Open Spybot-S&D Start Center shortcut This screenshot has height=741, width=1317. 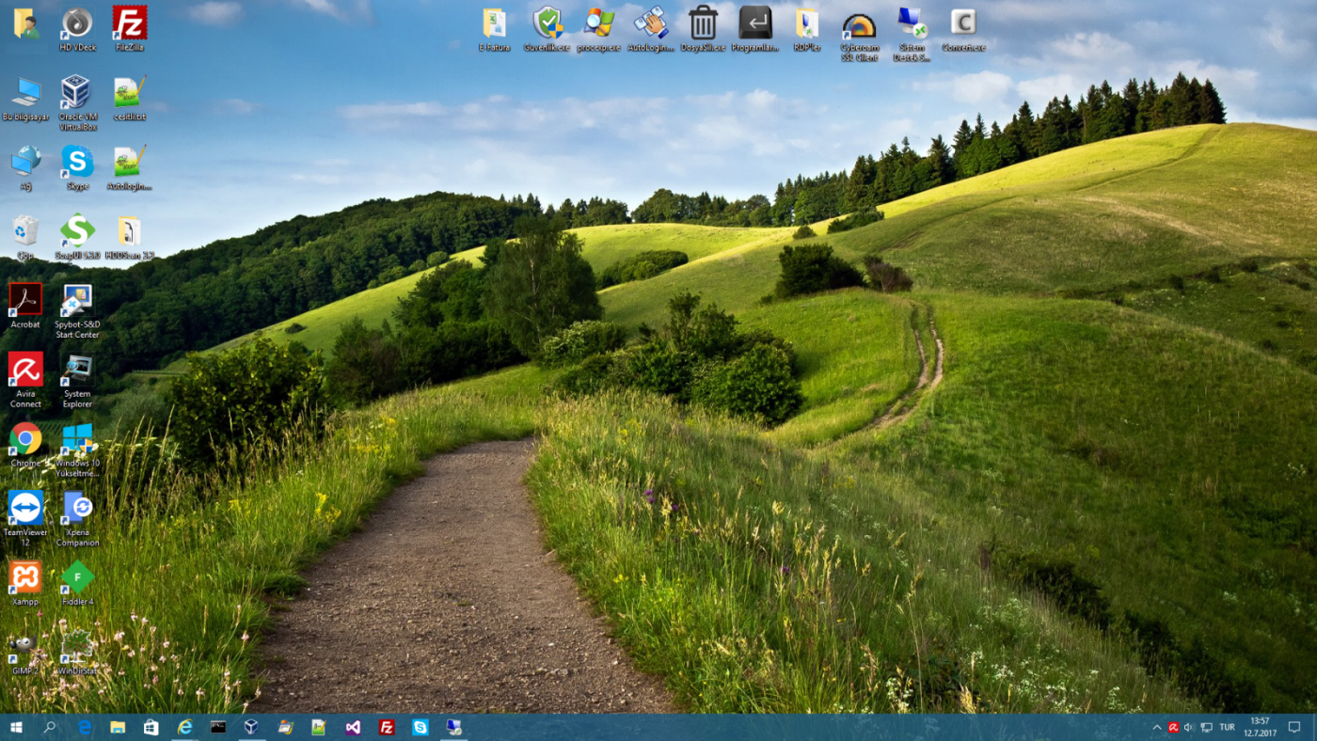(x=77, y=311)
